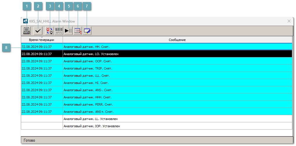This screenshot has height=146, width=296.
Task: Click the application logo in title bar
Action: tap(26, 21)
